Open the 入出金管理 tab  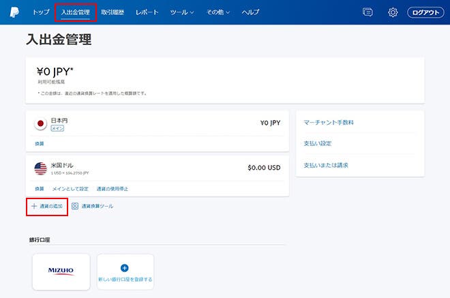tap(75, 12)
